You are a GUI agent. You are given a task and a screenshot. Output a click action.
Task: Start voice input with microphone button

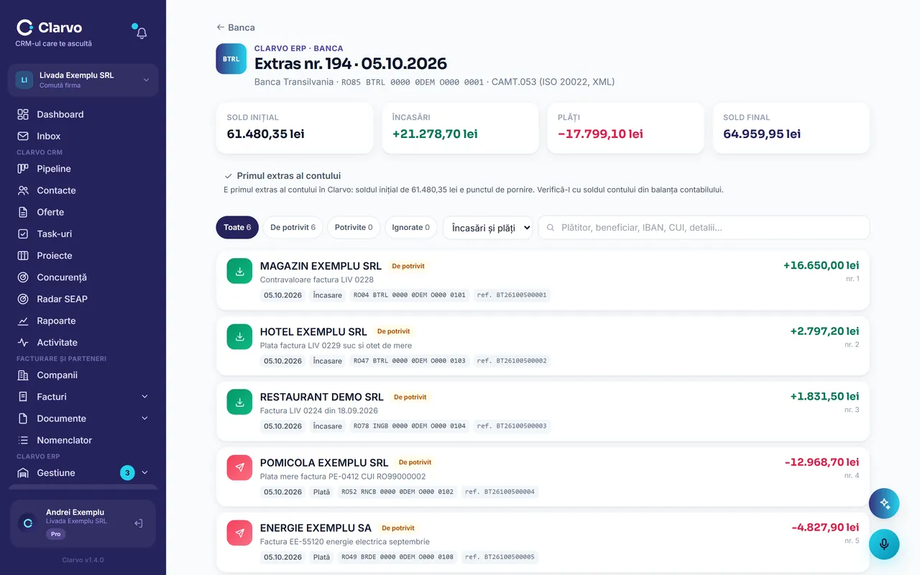coord(884,544)
